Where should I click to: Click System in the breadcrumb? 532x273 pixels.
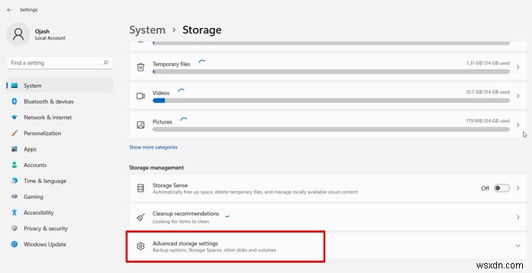click(147, 30)
